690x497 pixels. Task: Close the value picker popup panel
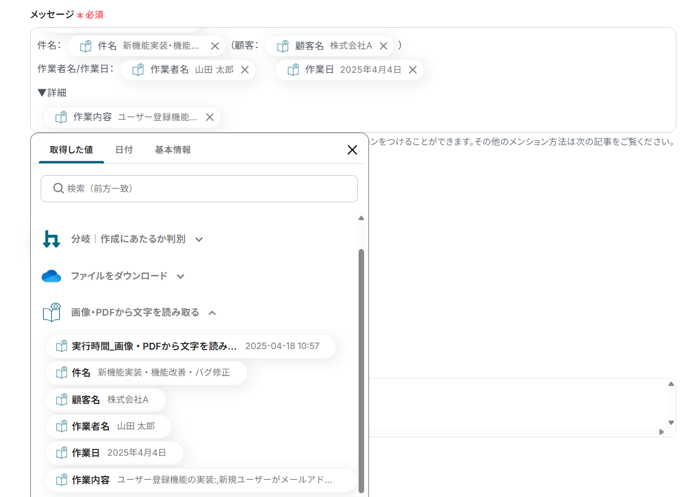pos(352,150)
